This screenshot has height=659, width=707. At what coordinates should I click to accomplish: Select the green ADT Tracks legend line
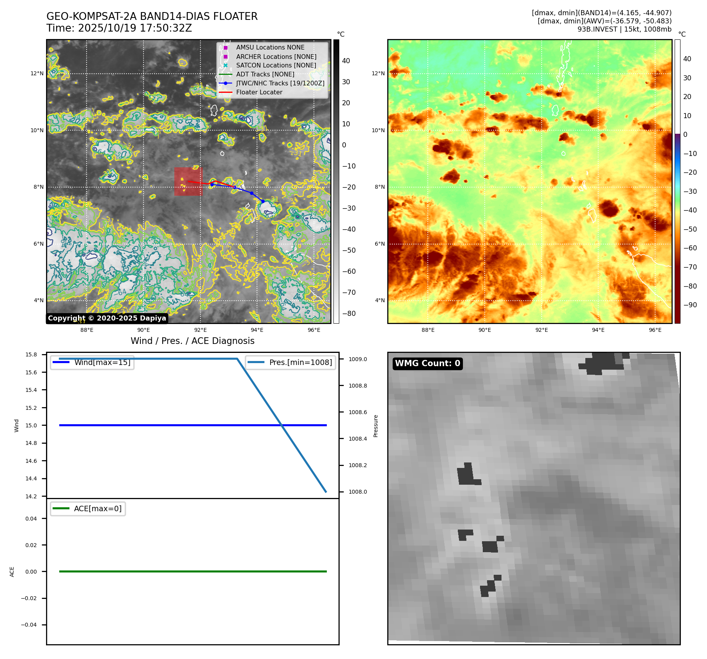(225, 74)
